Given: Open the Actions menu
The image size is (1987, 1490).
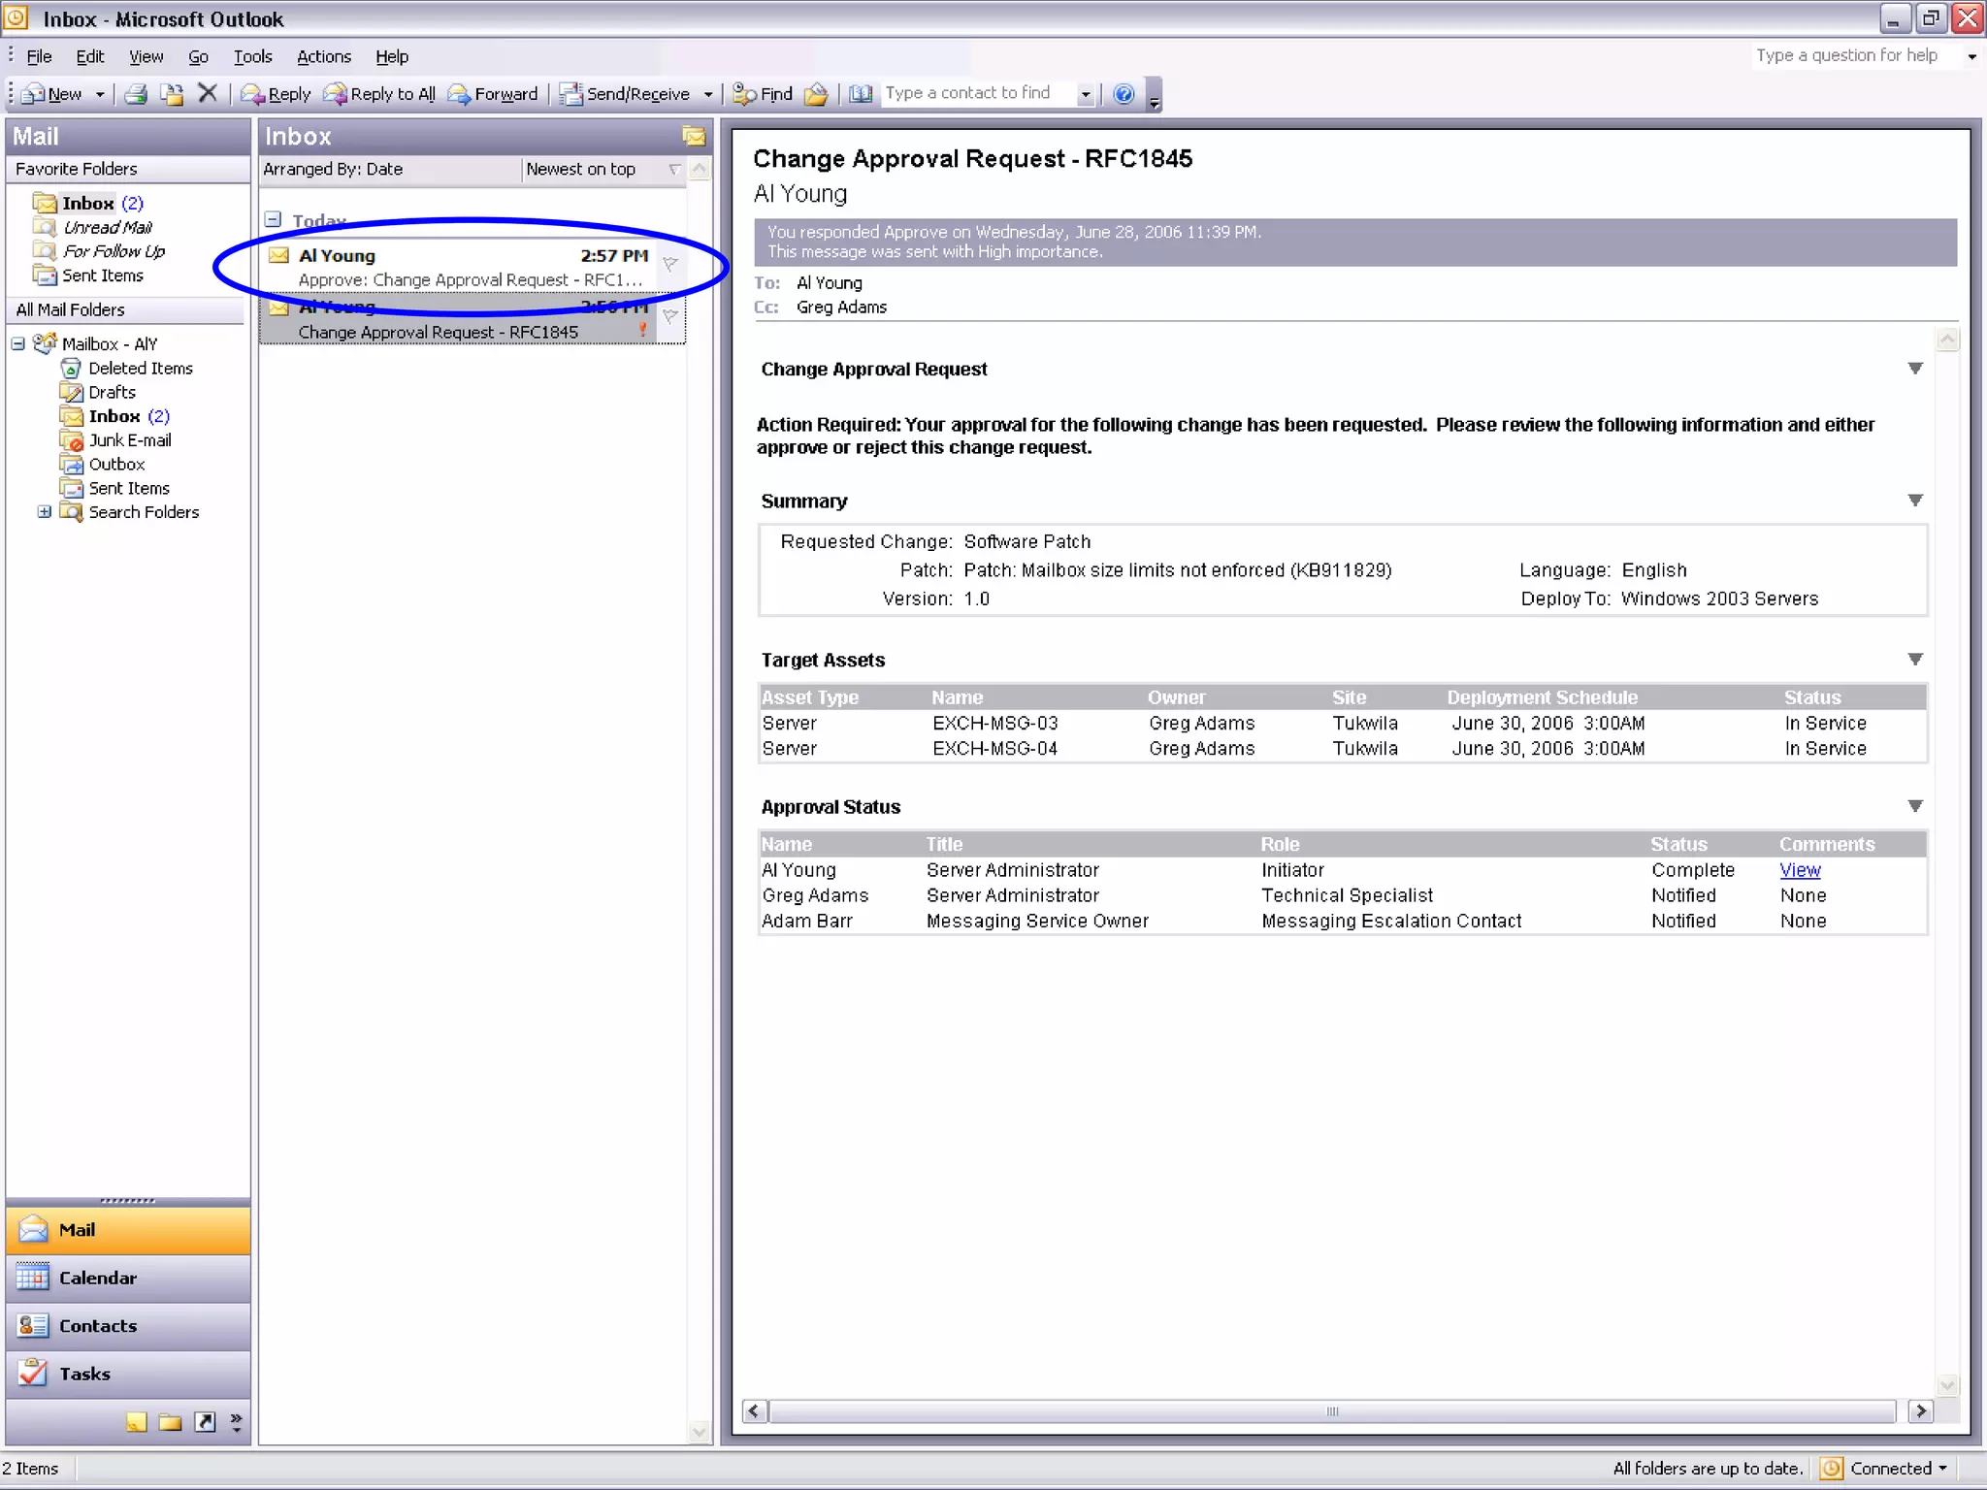Looking at the screenshot, I should click(323, 56).
